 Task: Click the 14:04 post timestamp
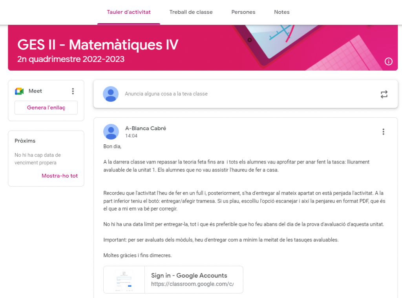coord(131,136)
